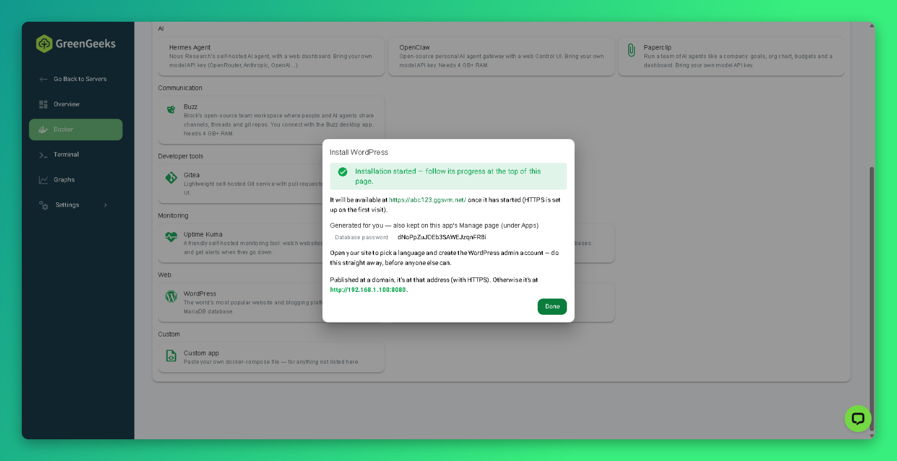The image size is (897, 461).
Task: Open the http://192.168.1.100:8080 link
Action: pos(368,290)
